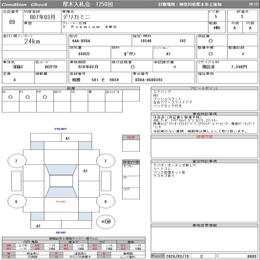Select the lower-left tire circle marked 9
The width and height of the screenshot is (260, 260).
pyautogui.click(x=16, y=201)
